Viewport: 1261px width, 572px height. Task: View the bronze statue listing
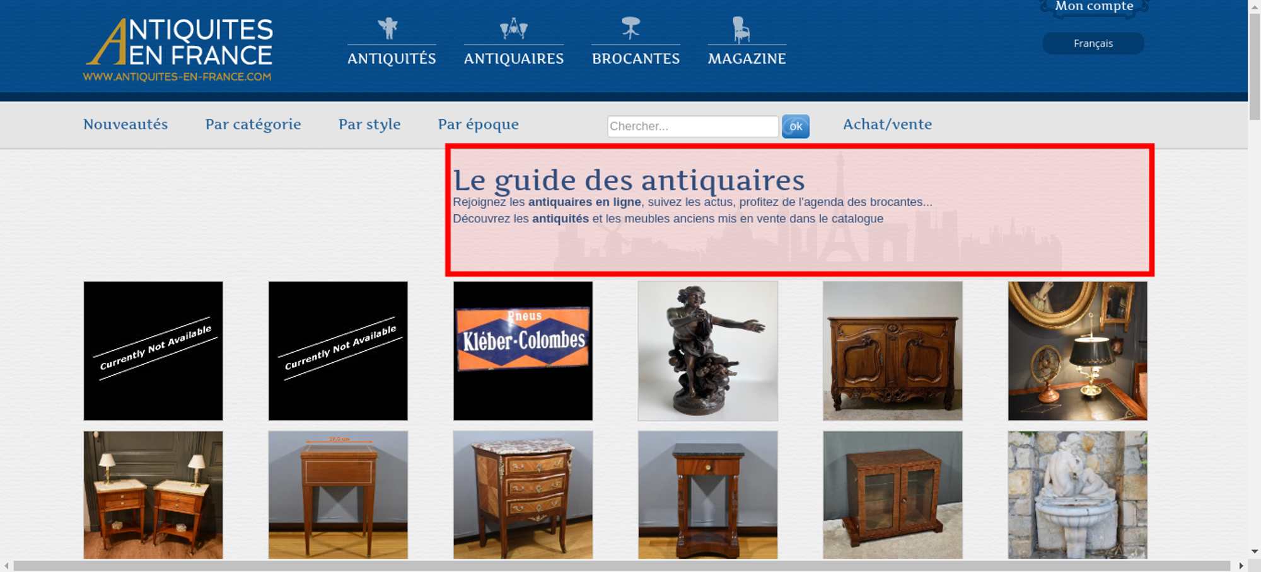pos(707,351)
